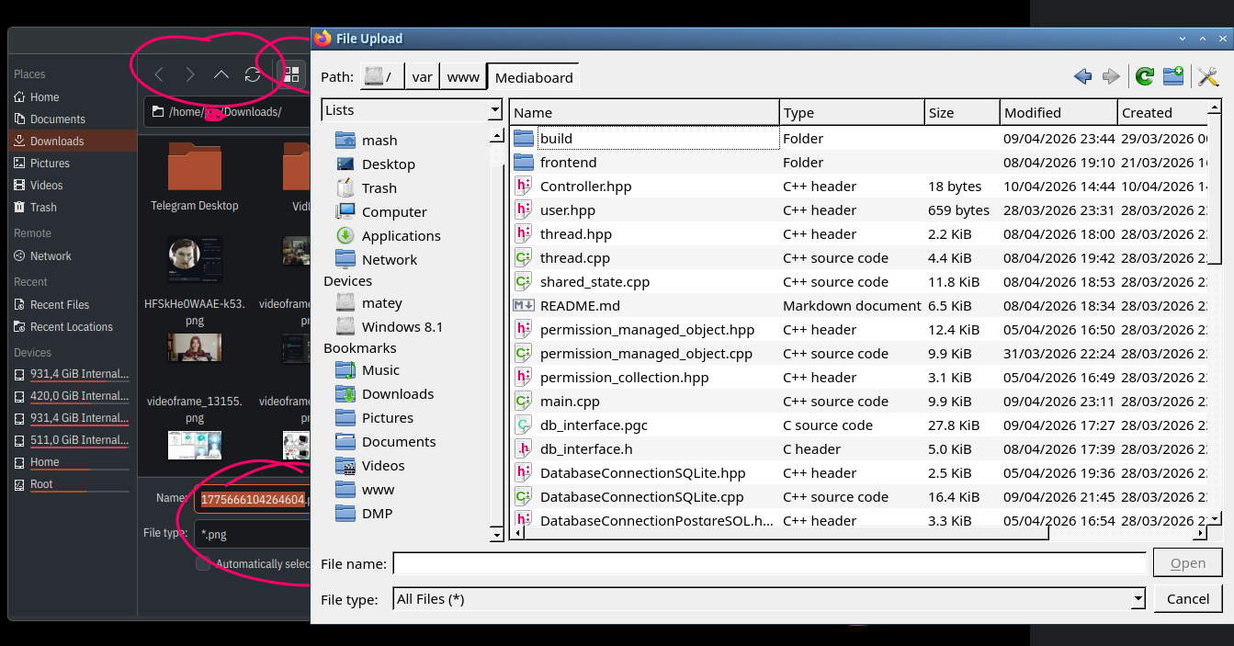Click the main.cpp source file icon
Viewport: 1234px width, 646px height.
[524, 401]
